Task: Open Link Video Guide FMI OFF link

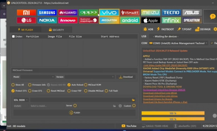Action: pos(165,65)
